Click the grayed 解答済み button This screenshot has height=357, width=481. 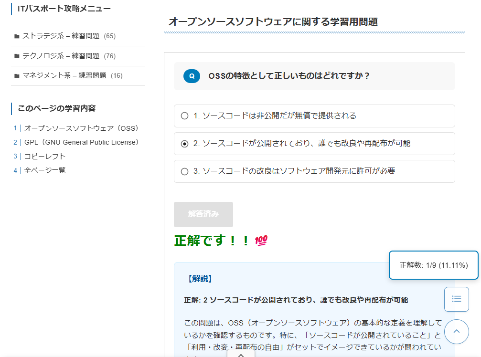tap(203, 214)
